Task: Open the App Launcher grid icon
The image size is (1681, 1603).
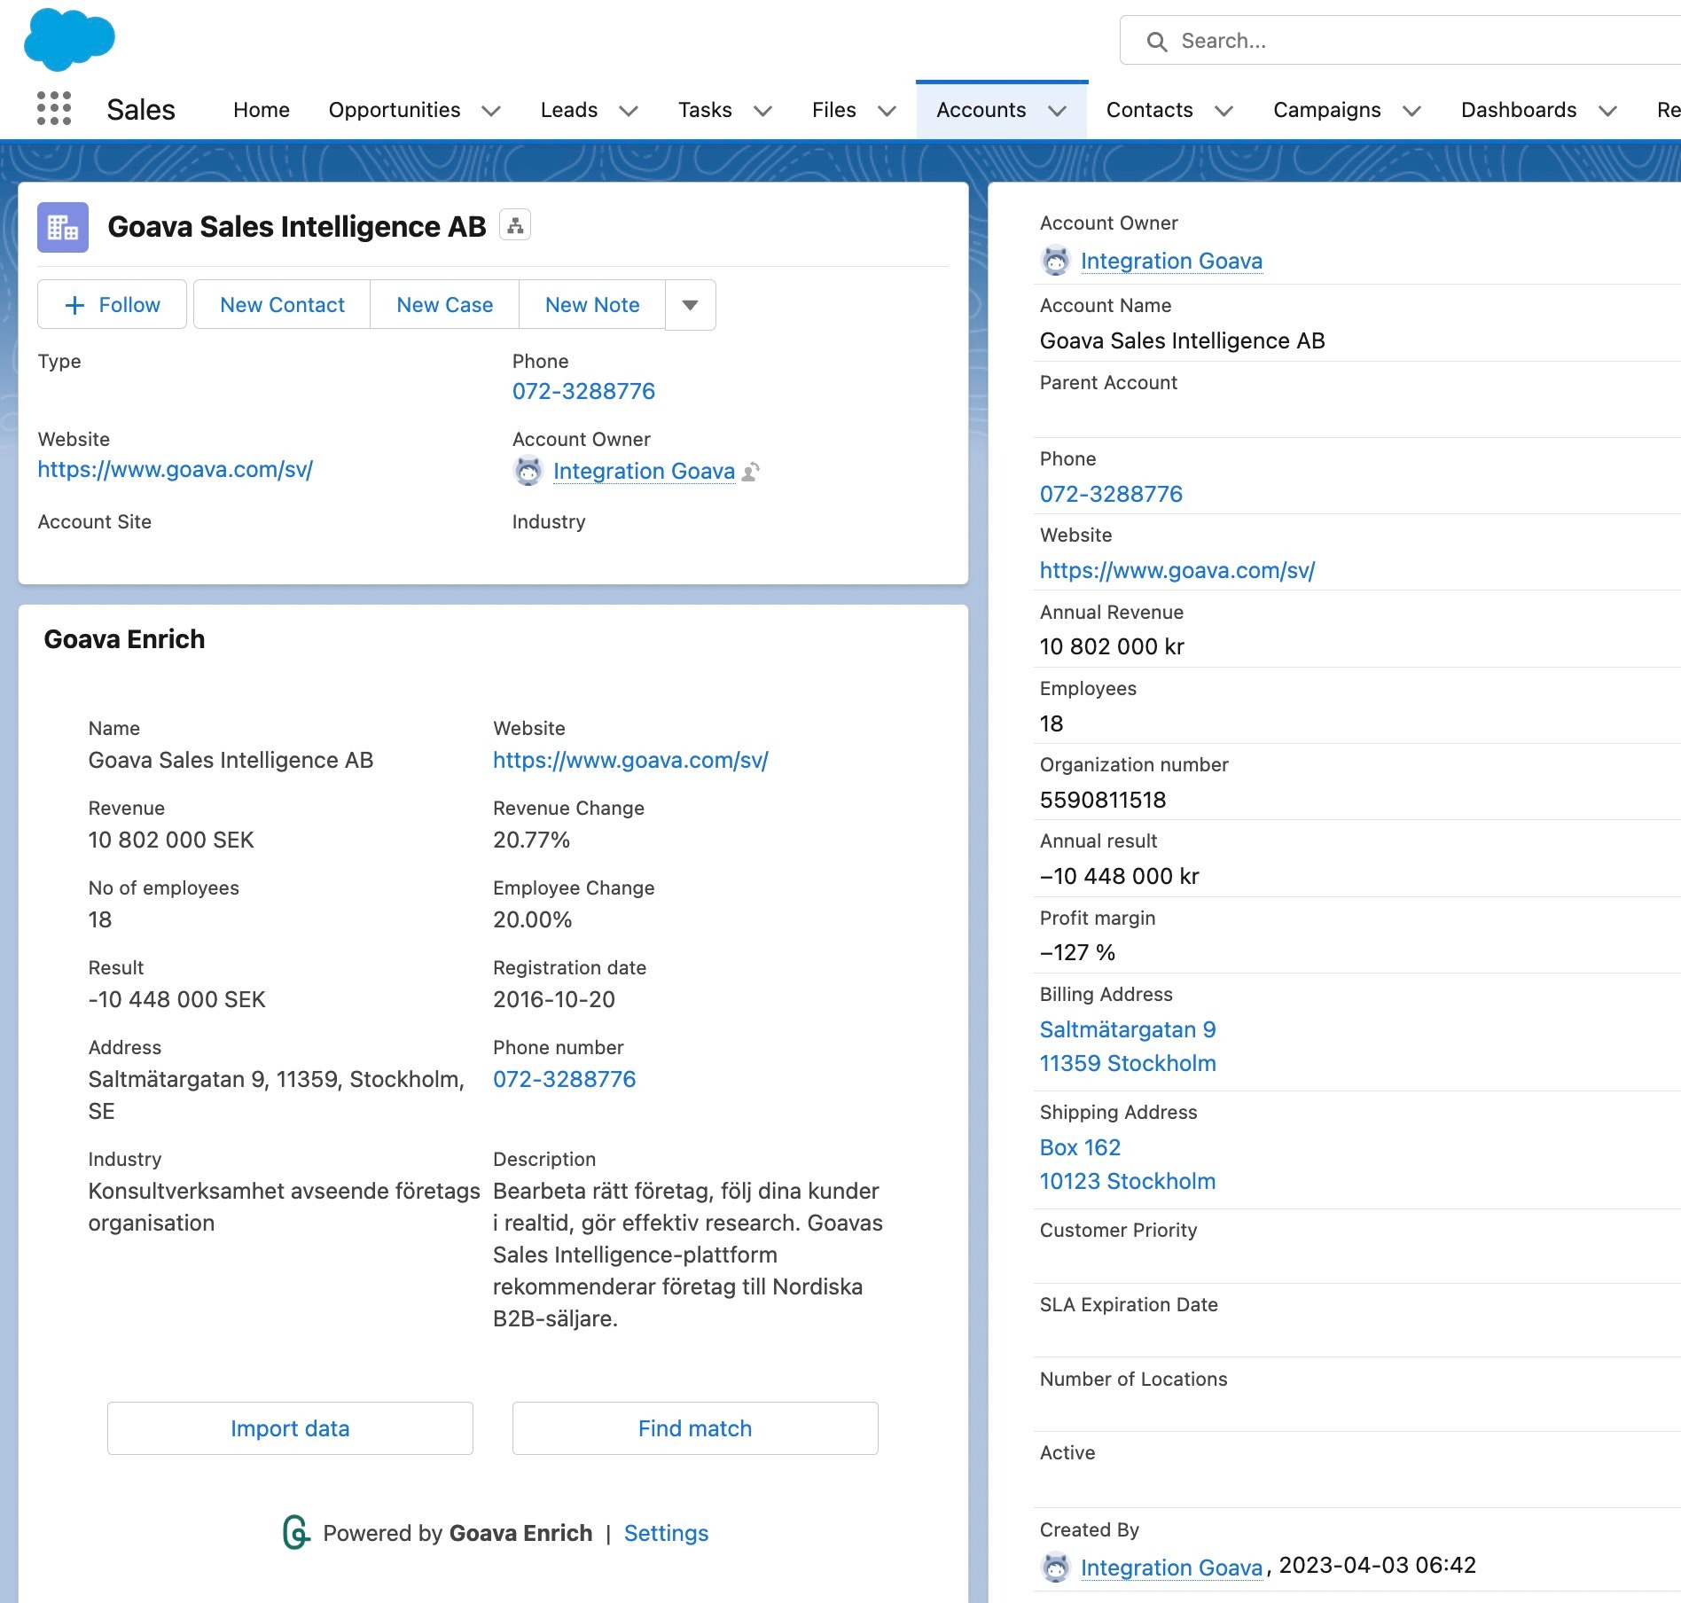Action: pyautogui.click(x=54, y=109)
